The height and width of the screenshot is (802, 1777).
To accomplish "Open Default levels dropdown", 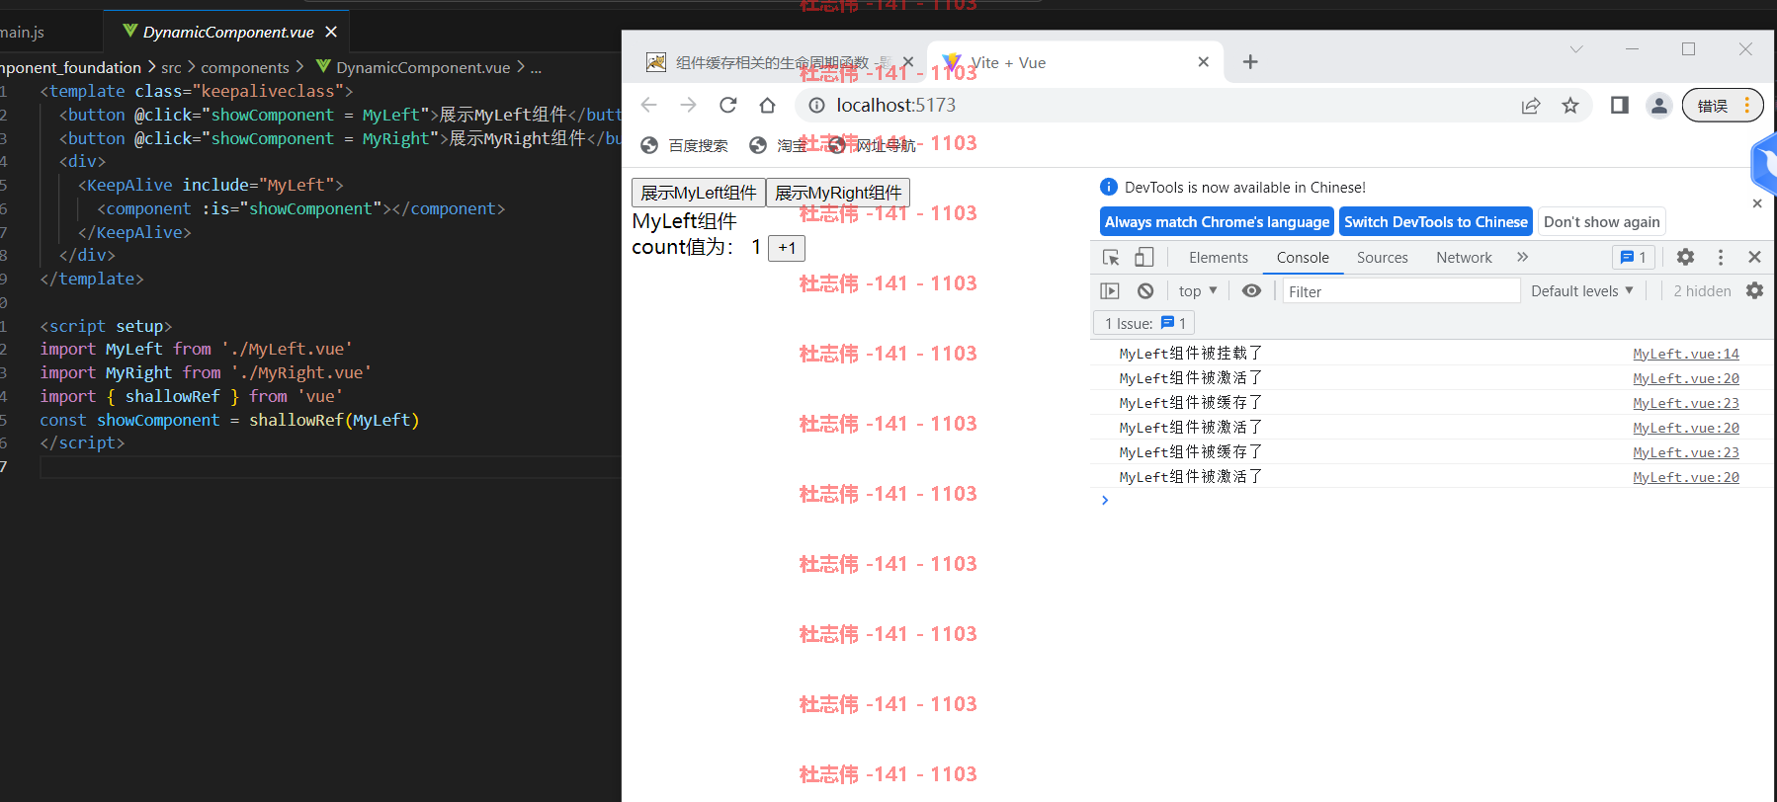I will pos(1582,291).
